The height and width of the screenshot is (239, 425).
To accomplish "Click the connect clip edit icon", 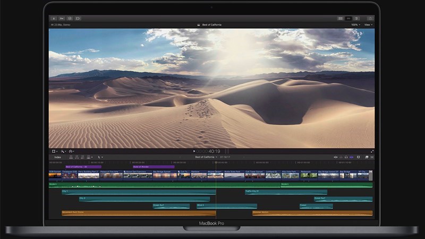I will click(x=71, y=157).
